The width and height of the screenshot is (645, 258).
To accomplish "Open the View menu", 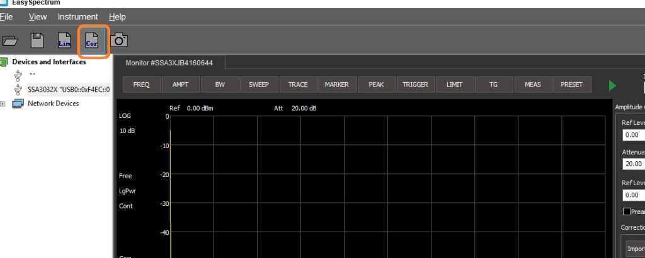I will point(38,17).
